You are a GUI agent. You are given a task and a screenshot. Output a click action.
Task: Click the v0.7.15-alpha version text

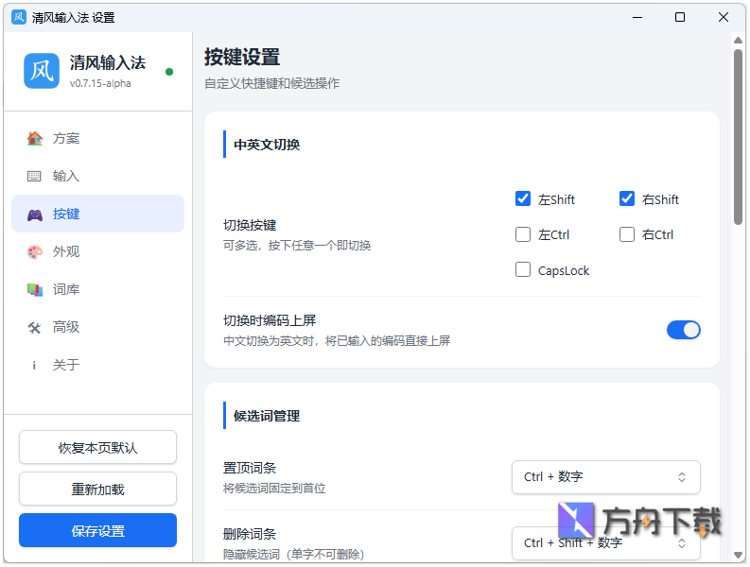tap(100, 83)
